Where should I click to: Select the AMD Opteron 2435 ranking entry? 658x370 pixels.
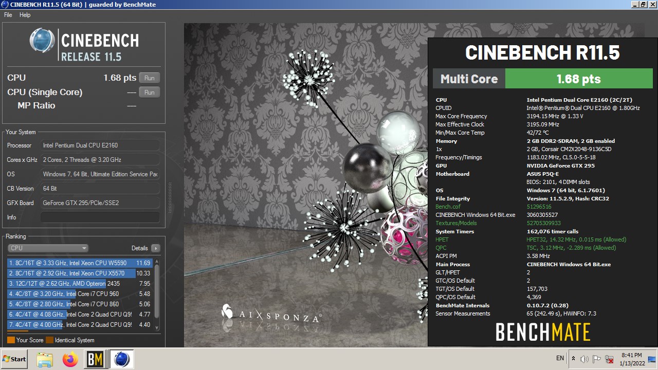pos(80,284)
